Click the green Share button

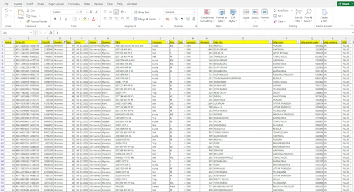click(345, 4)
